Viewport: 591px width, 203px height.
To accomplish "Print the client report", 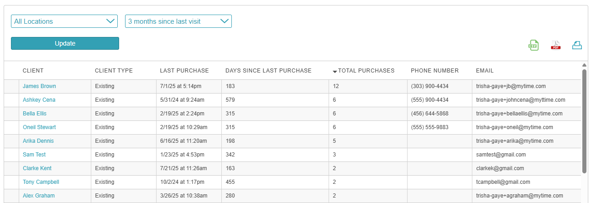I will click(x=577, y=45).
